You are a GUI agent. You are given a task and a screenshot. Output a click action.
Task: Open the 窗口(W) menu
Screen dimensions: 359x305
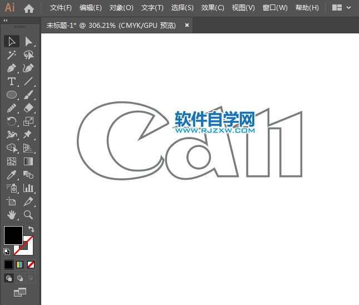(x=275, y=8)
